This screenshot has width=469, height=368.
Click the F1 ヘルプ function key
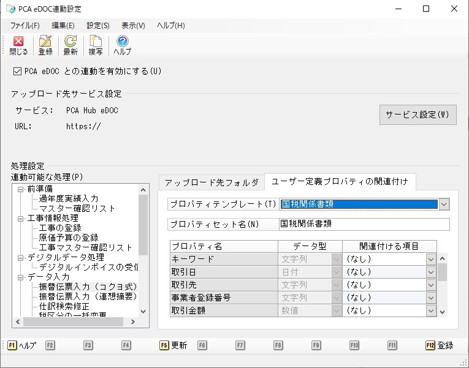click(x=22, y=345)
